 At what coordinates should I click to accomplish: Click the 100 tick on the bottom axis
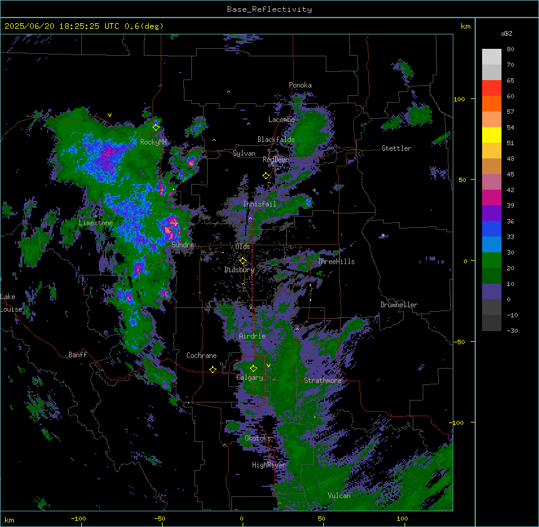click(402, 518)
